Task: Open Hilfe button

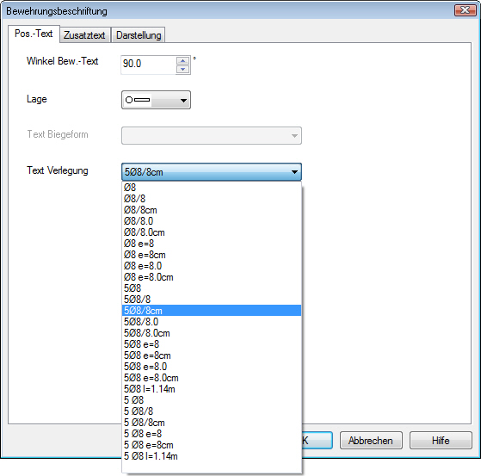Action: (x=441, y=441)
